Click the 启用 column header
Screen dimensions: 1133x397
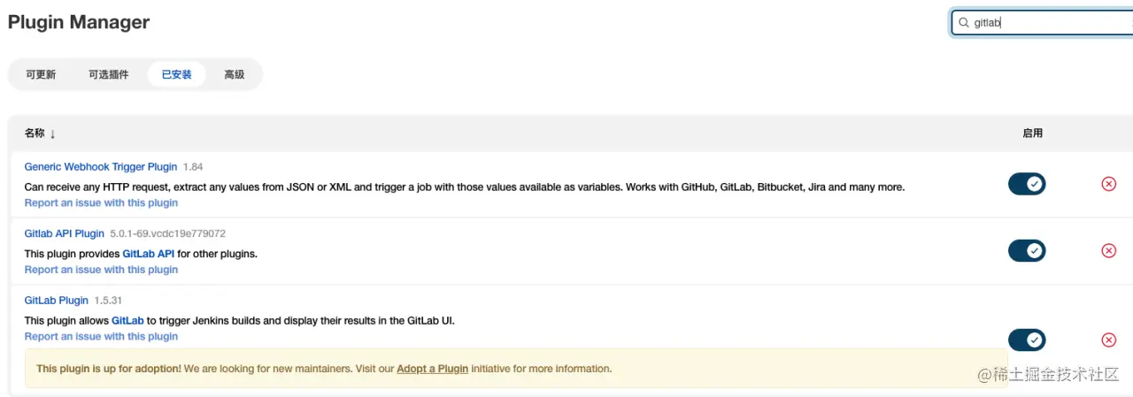point(1032,133)
